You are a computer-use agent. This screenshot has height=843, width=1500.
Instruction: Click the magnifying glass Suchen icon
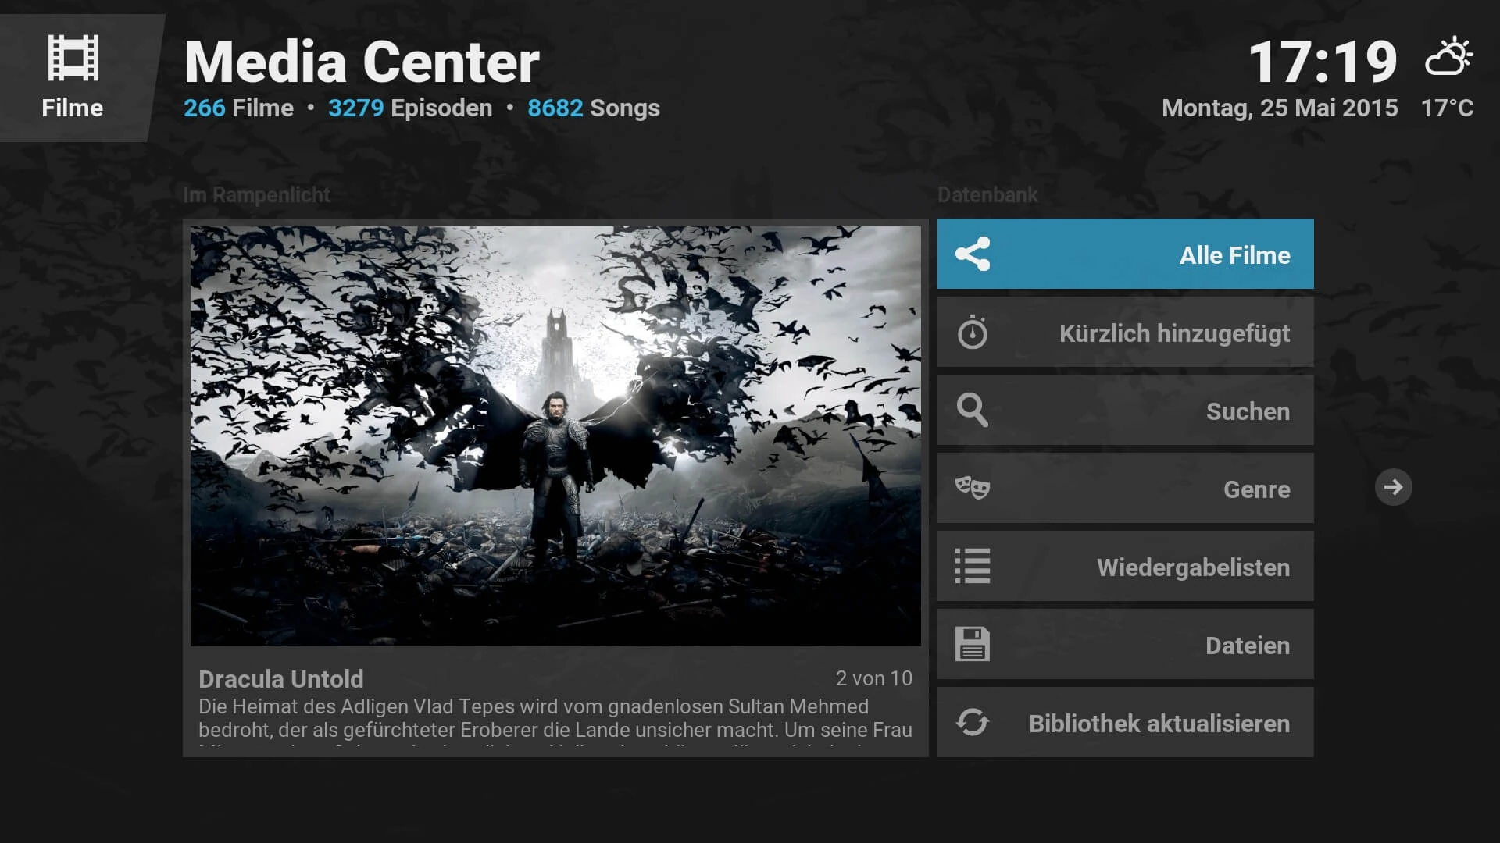(x=973, y=410)
